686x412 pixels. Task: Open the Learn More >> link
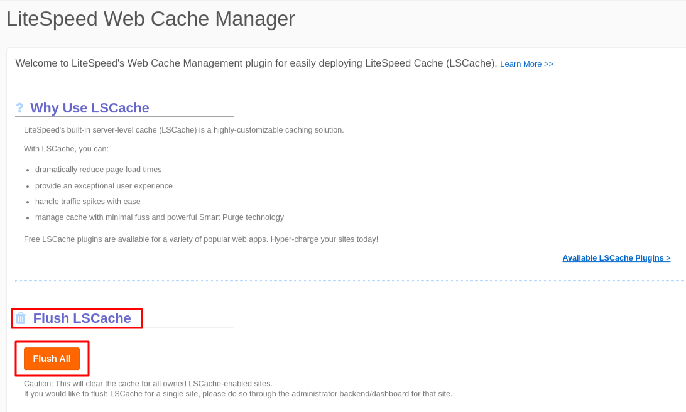[526, 64]
